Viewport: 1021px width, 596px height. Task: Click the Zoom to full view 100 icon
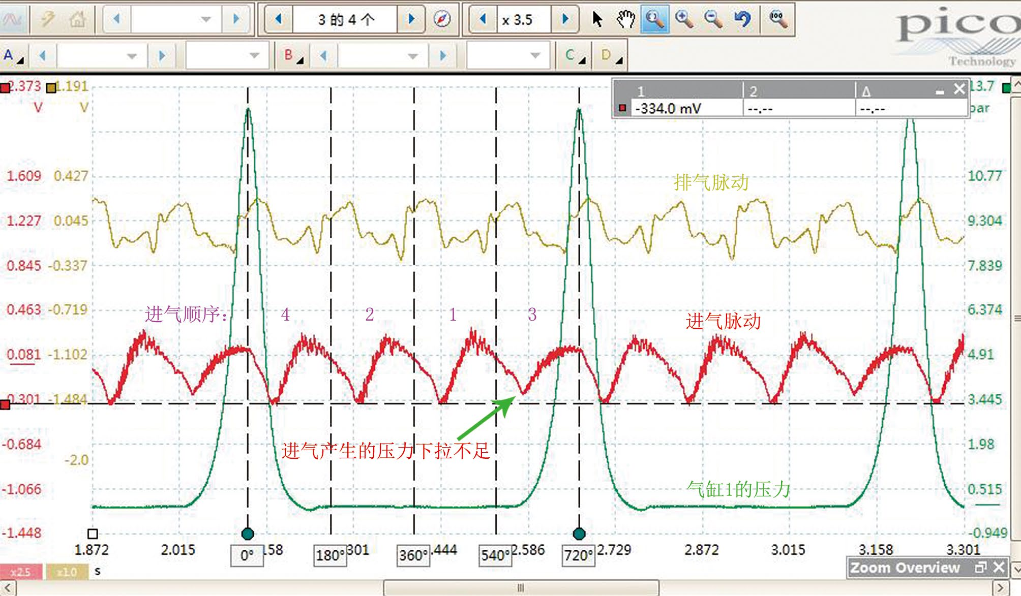(778, 19)
